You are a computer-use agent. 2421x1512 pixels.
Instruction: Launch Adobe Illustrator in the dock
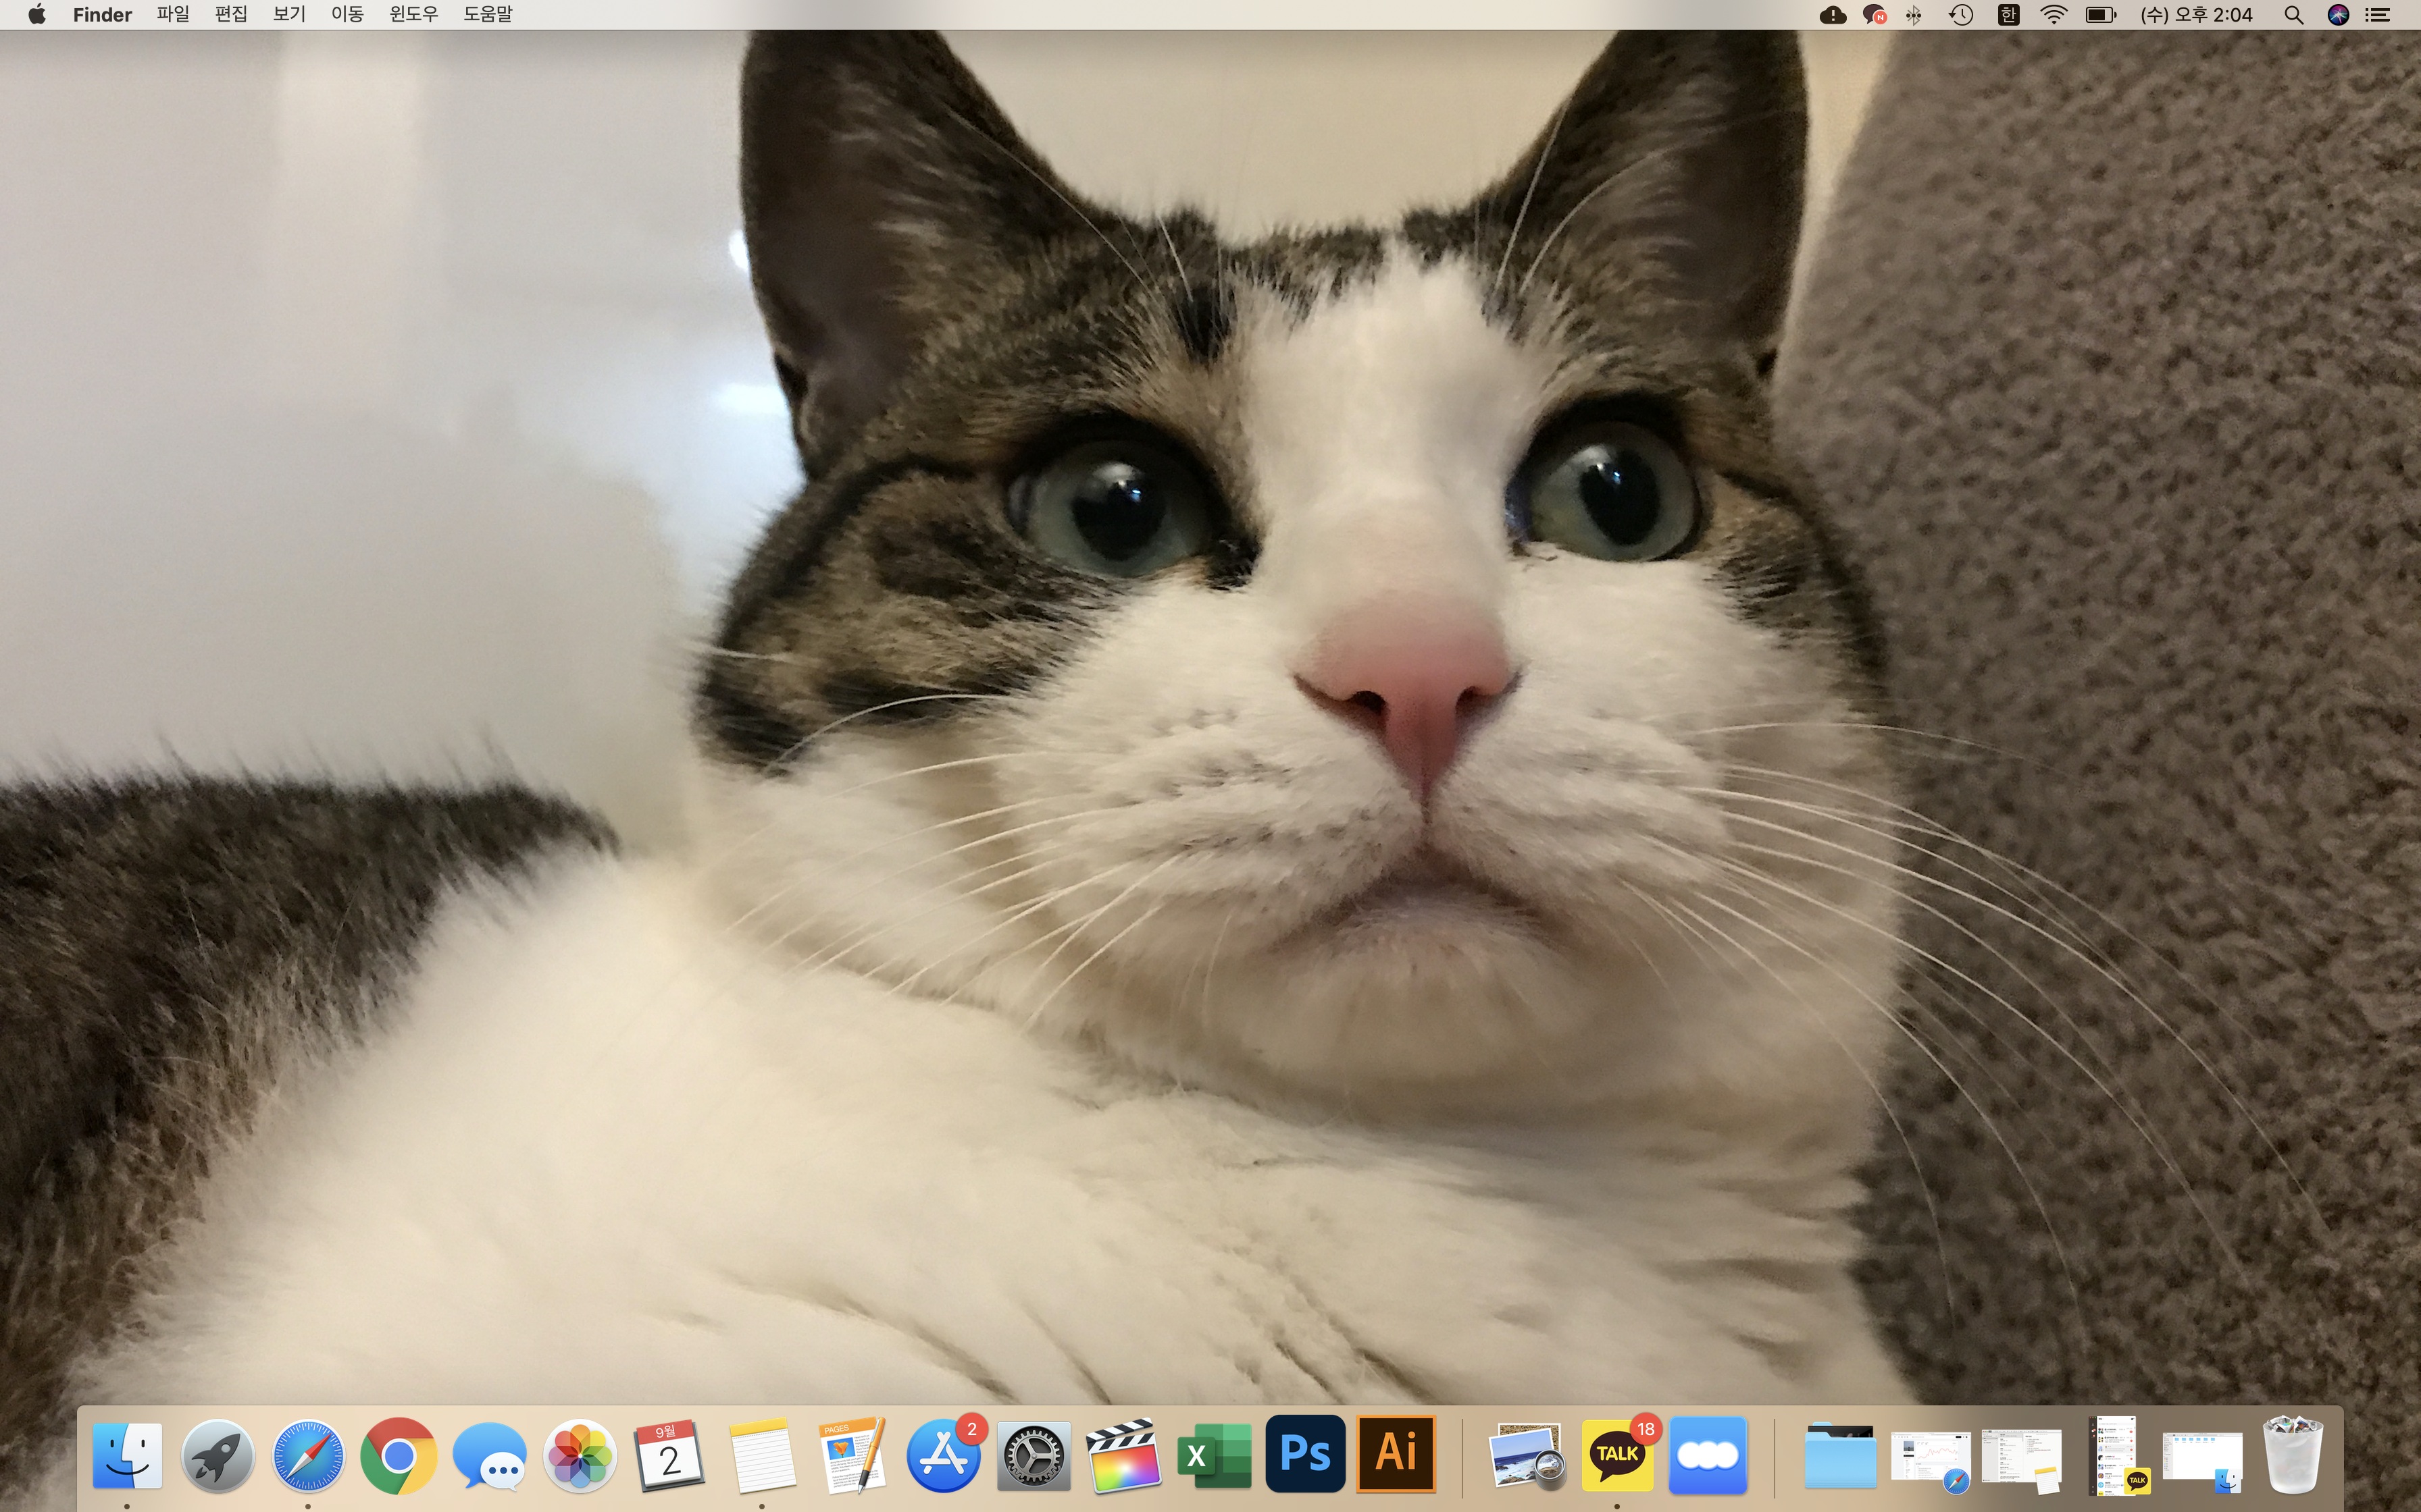pos(1396,1454)
